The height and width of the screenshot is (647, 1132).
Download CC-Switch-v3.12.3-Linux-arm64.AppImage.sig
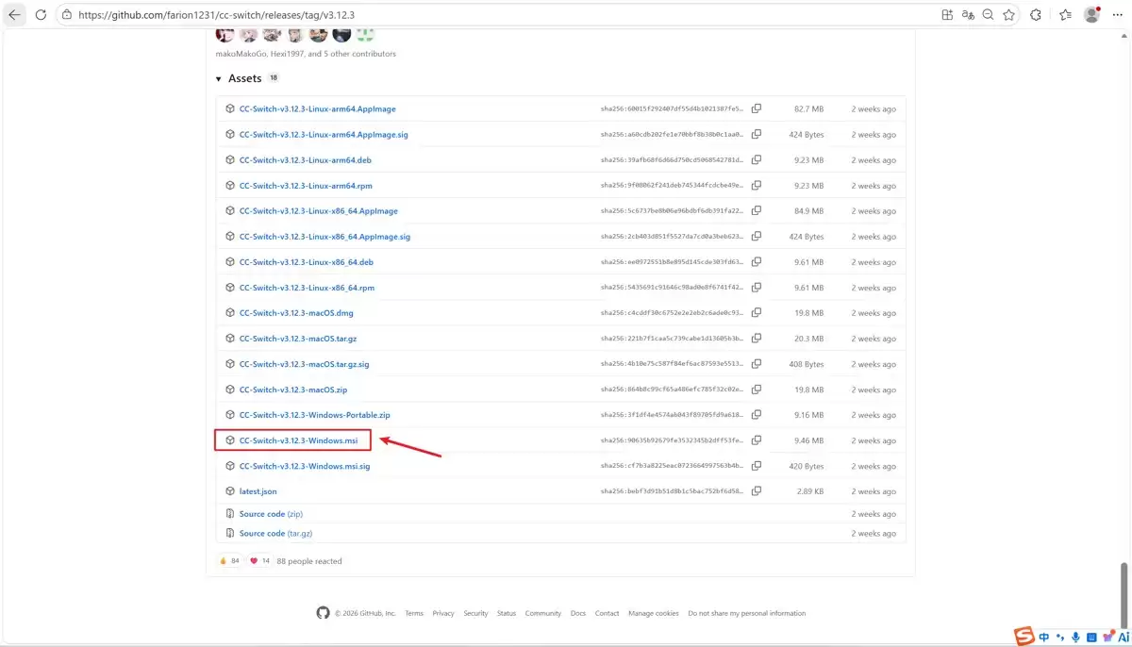pyautogui.click(x=324, y=134)
